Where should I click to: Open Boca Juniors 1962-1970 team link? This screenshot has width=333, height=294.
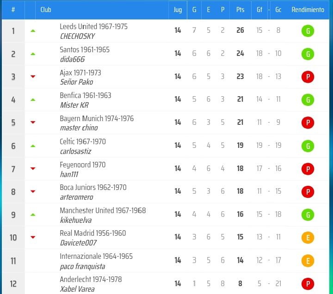click(93, 187)
